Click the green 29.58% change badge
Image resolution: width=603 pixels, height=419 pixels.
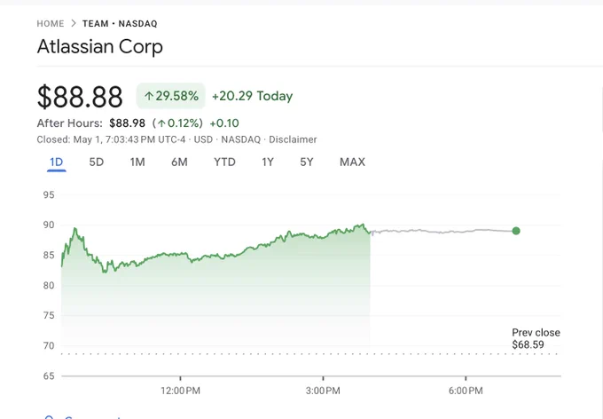[x=171, y=96]
